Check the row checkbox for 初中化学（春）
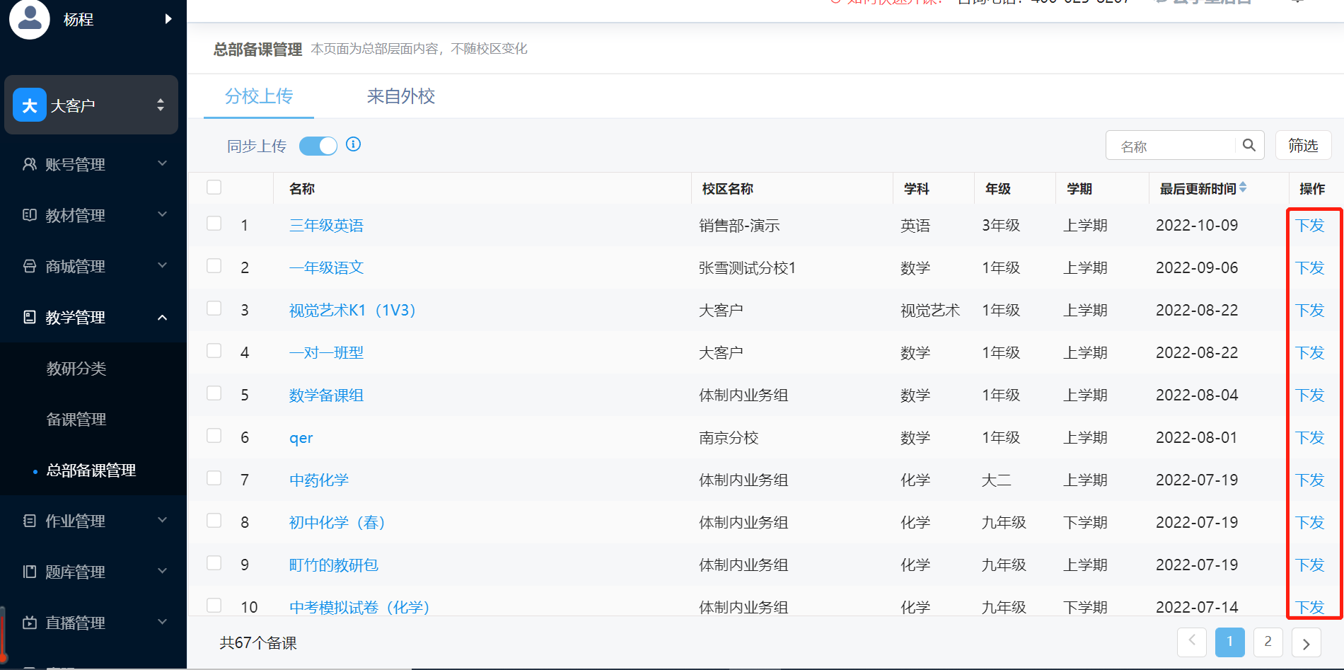 coord(214,521)
